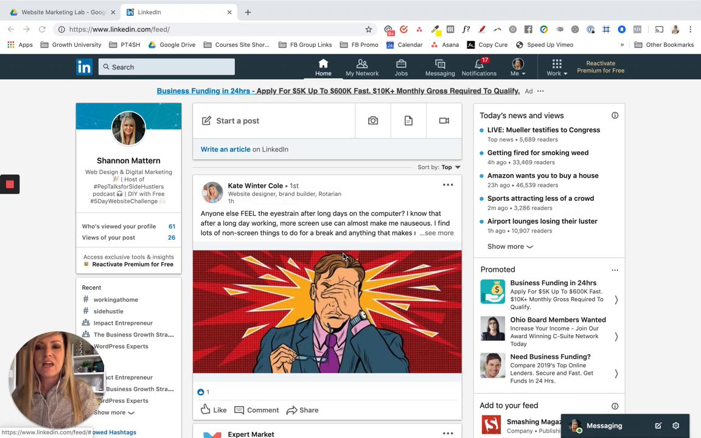Open the Me profile dropdown
Image resolution: width=701 pixels, height=438 pixels.
point(518,67)
